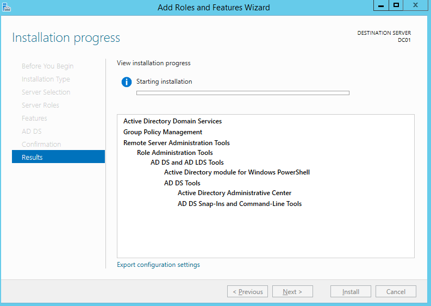Click the window title text
Image resolution: width=431 pixels, height=306 pixels.
pos(214,8)
